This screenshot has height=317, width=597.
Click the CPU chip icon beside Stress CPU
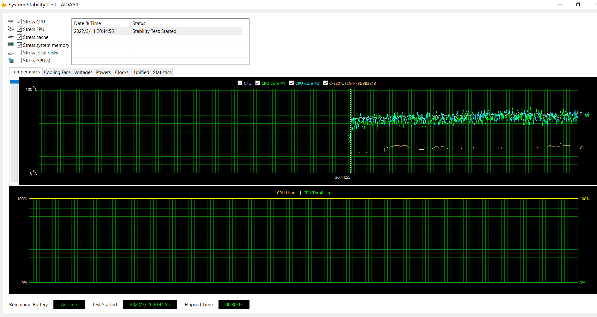10,22
